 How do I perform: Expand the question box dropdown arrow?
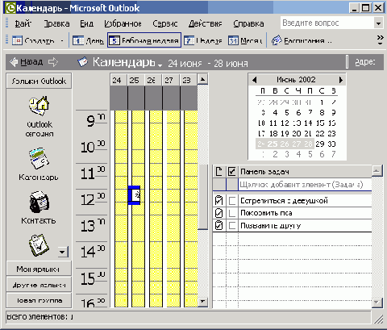(378, 23)
